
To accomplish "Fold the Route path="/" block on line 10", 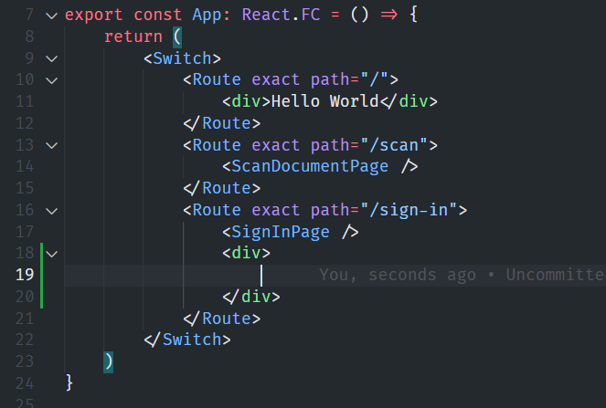I will 51,80.
